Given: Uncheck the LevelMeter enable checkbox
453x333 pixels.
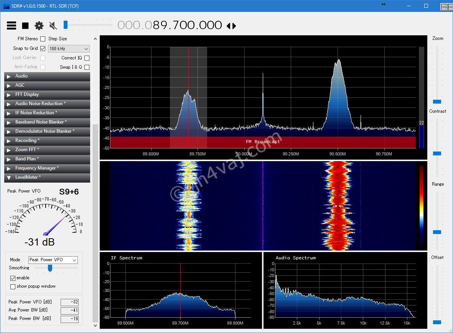Looking at the screenshot, I should 13,278.
